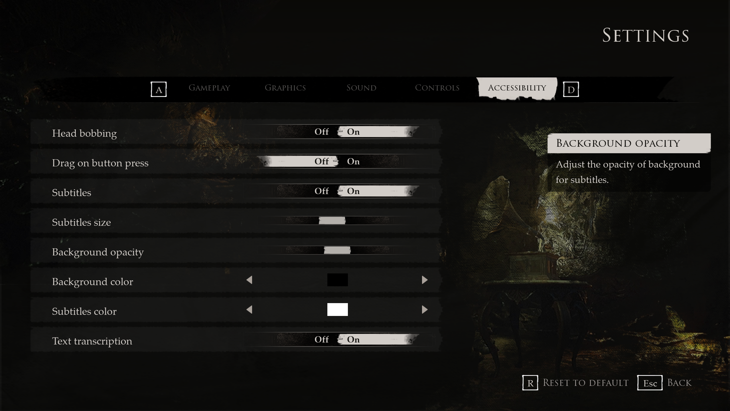The image size is (730, 411).
Task: Click Reset to default button
Action: (584, 382)
